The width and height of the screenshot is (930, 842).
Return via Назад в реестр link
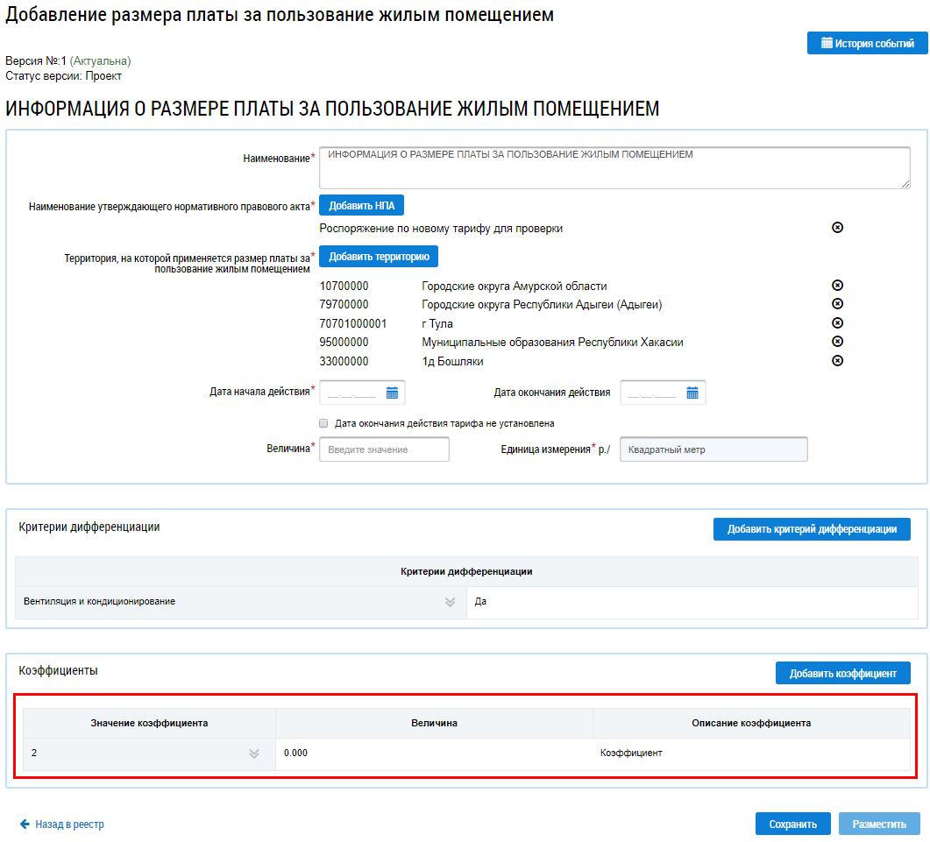(x=69, y=824)
